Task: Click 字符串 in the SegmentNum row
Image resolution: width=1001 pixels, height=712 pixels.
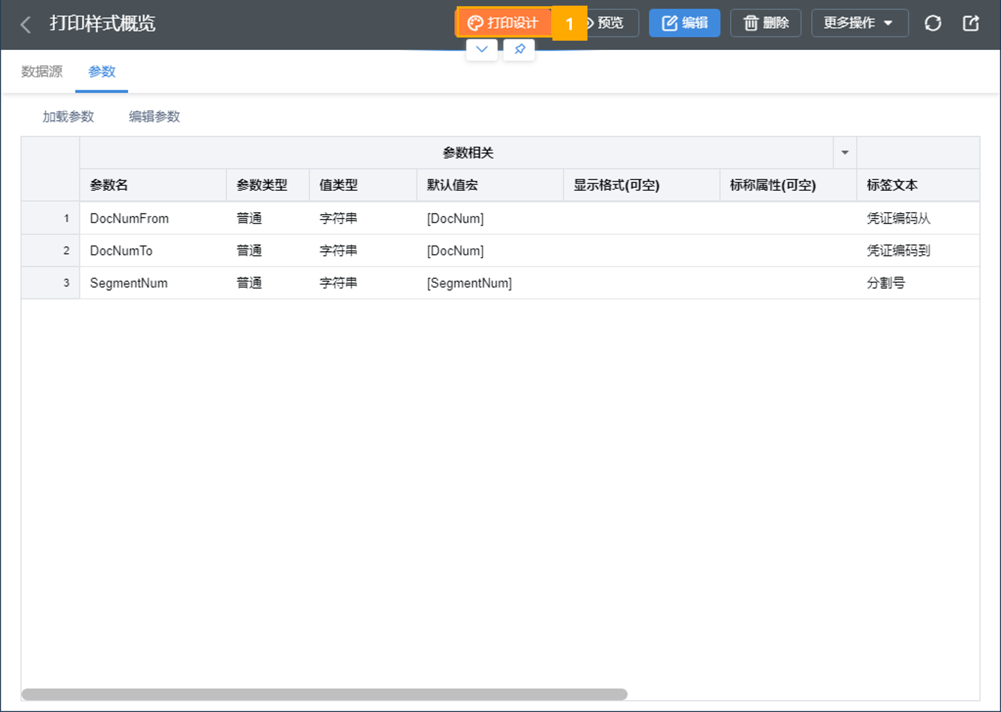Action: click(363, 283)
